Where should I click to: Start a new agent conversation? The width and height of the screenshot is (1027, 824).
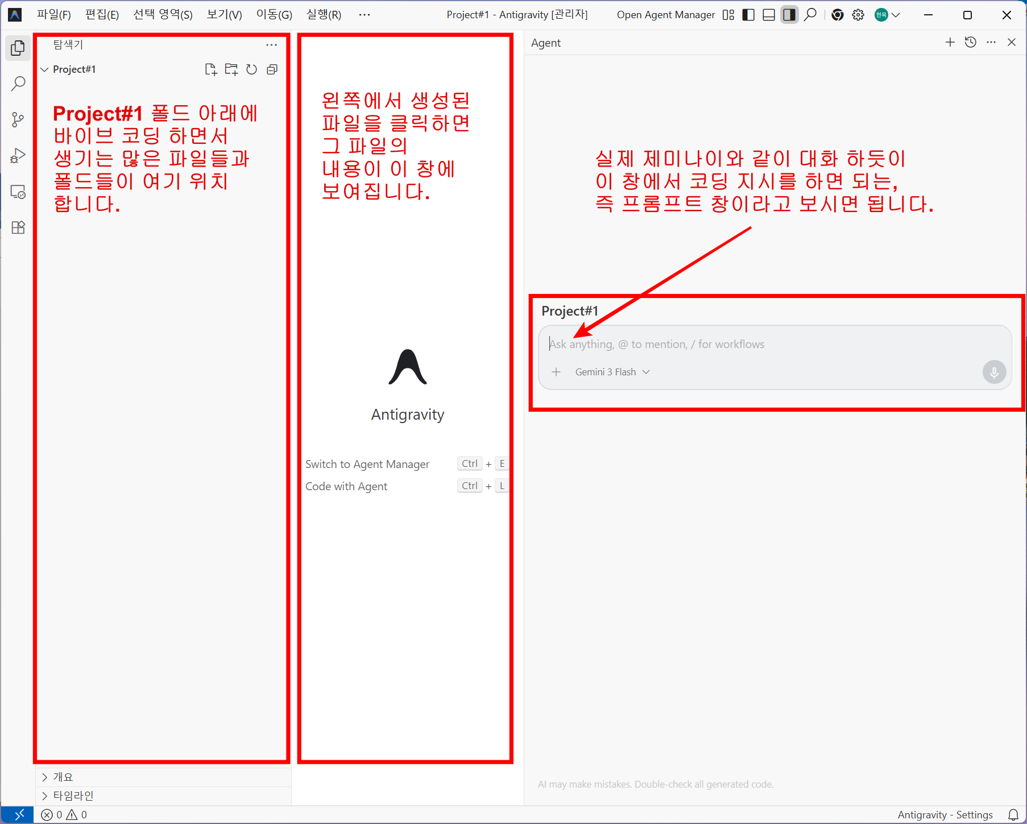(950, 42)
